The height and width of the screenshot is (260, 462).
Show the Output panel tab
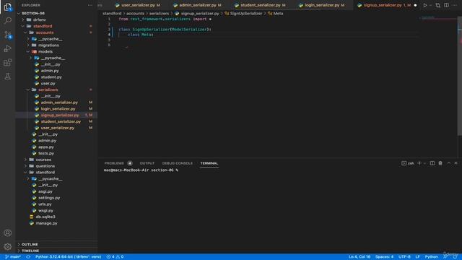click(147, 163)
